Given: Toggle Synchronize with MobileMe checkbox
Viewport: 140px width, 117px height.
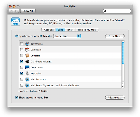Looking at the screenshot, I should coord(17,36).
